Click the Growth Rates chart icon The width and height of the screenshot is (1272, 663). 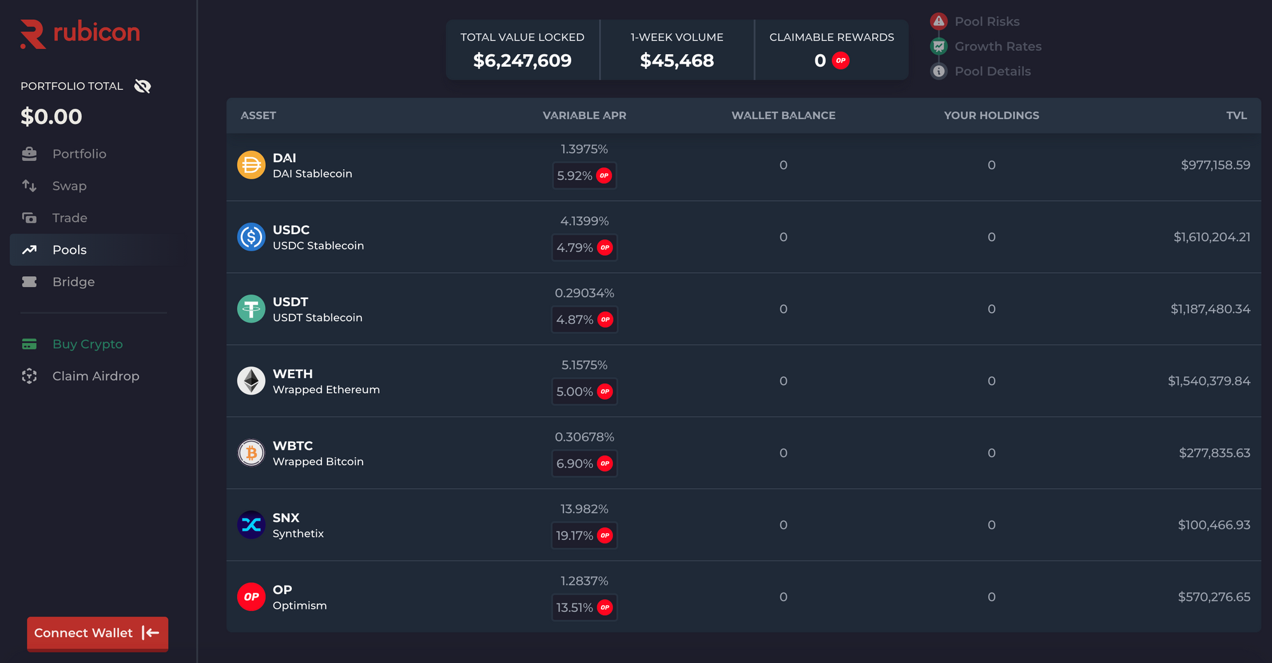(939, 46)
